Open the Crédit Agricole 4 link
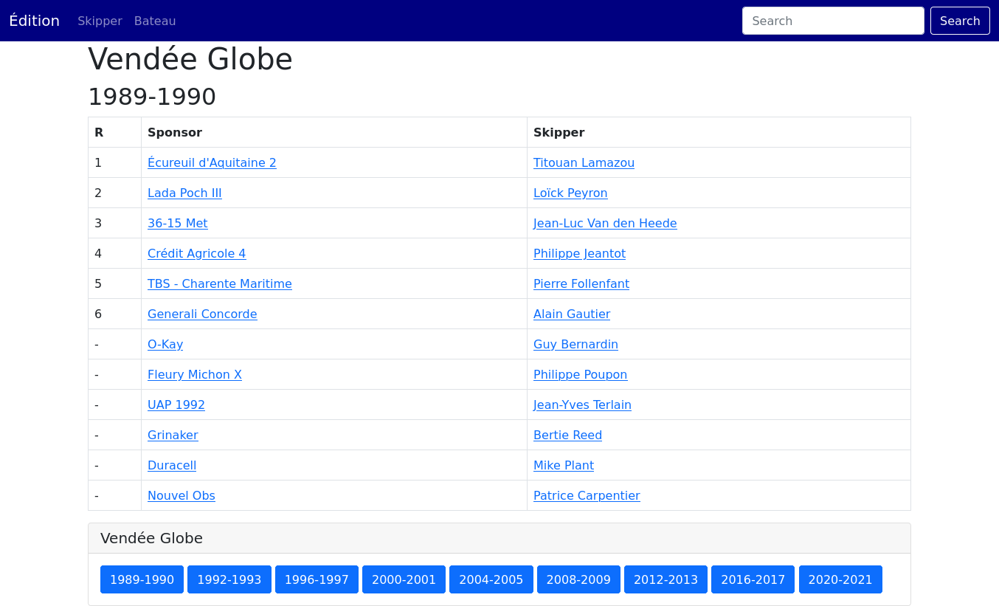The image size is (999, 606). tap(196, 253)
